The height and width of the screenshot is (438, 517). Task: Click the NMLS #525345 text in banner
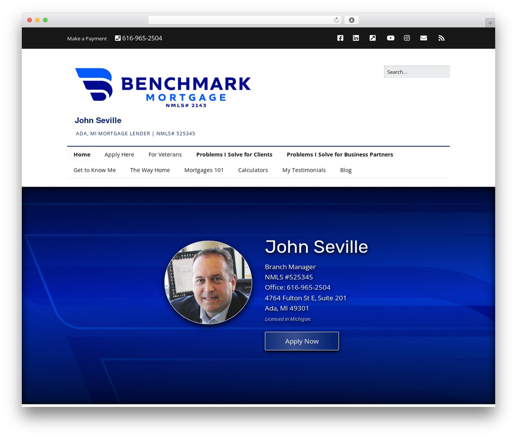(289, 277)
